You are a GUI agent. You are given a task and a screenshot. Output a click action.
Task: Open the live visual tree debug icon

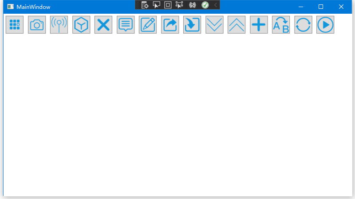coord(145,5)
